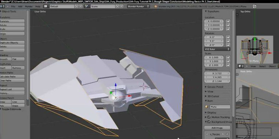Click the scene browse icon beside Scene
The image size is (279, 139).
pos(86,6)
